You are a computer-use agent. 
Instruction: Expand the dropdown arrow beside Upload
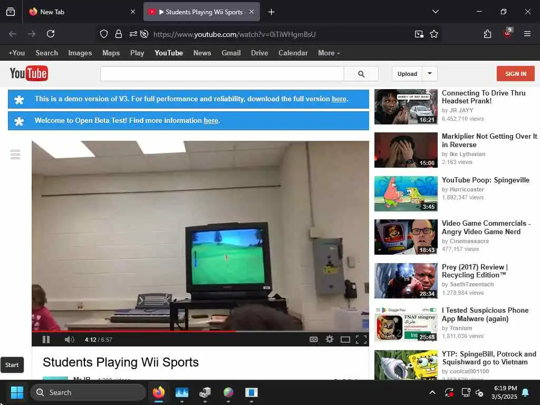click(430, 74)
